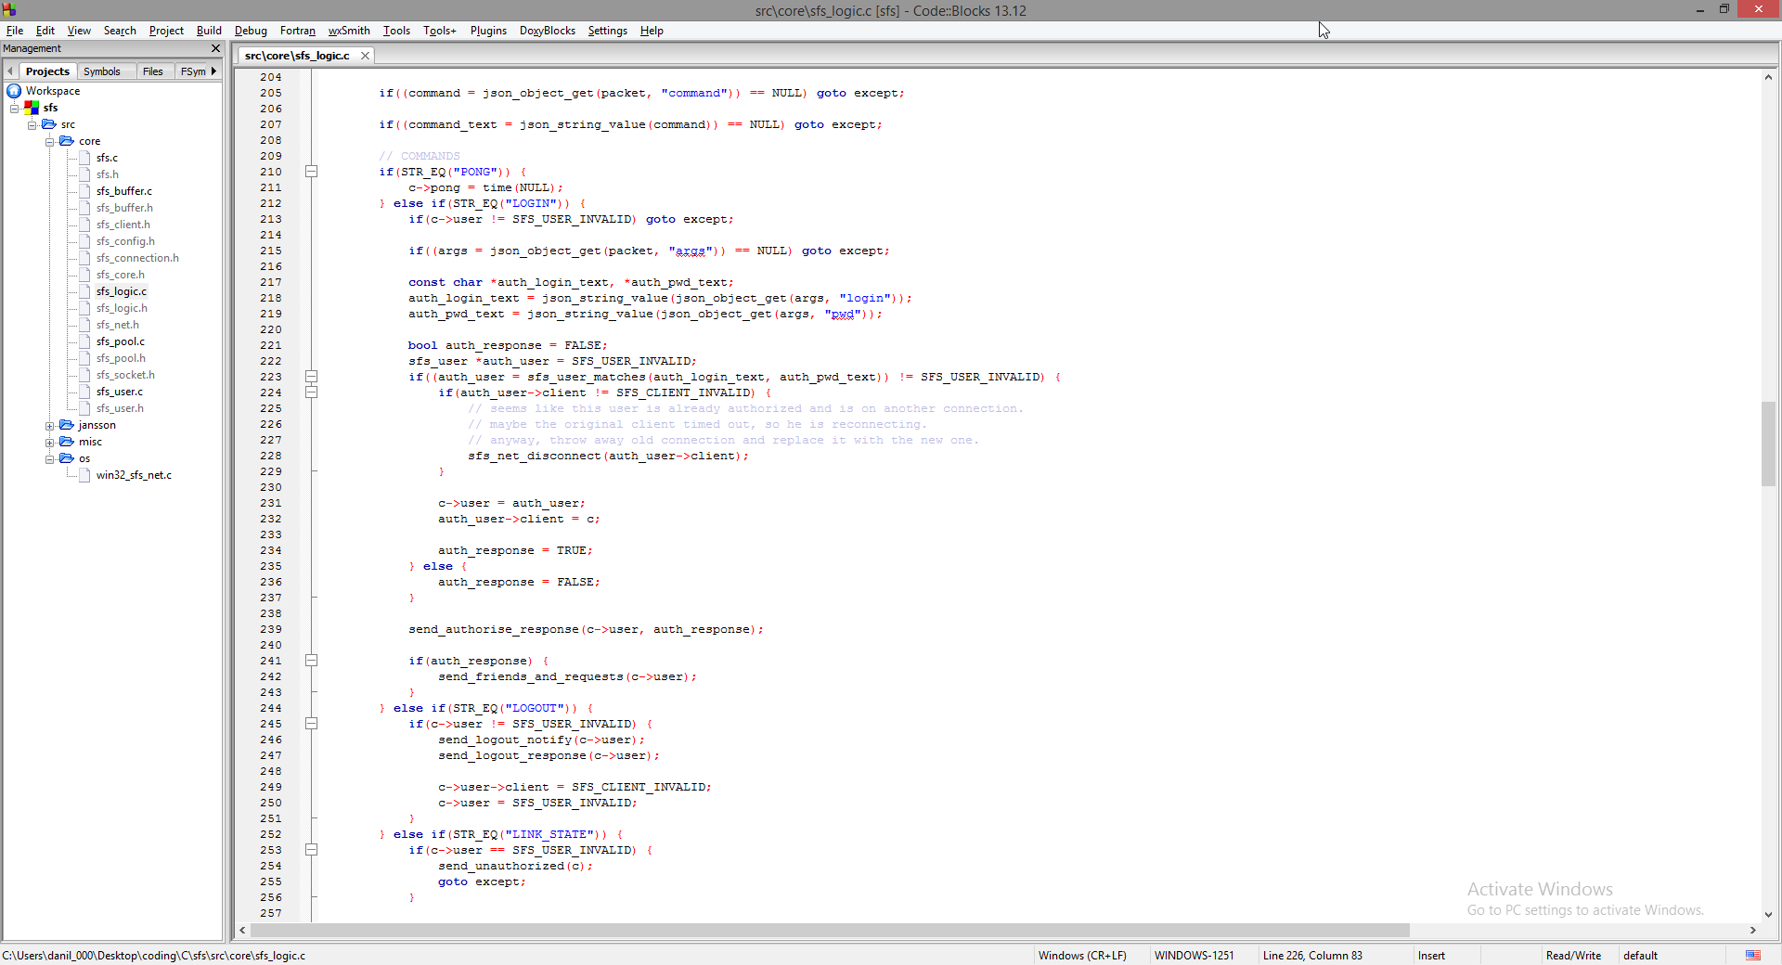Screen dimensions: 1782x965
Task: Toggle code fold at line 210
Action: click(x=312, y=172)
